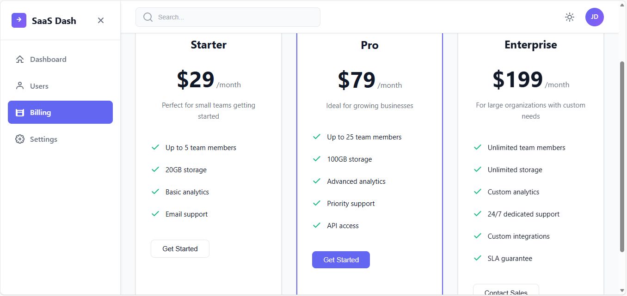This screenshot has height=296, width=627.
Task: Toggle light/dark theme with sun icon
Action: tap(570, 17)
